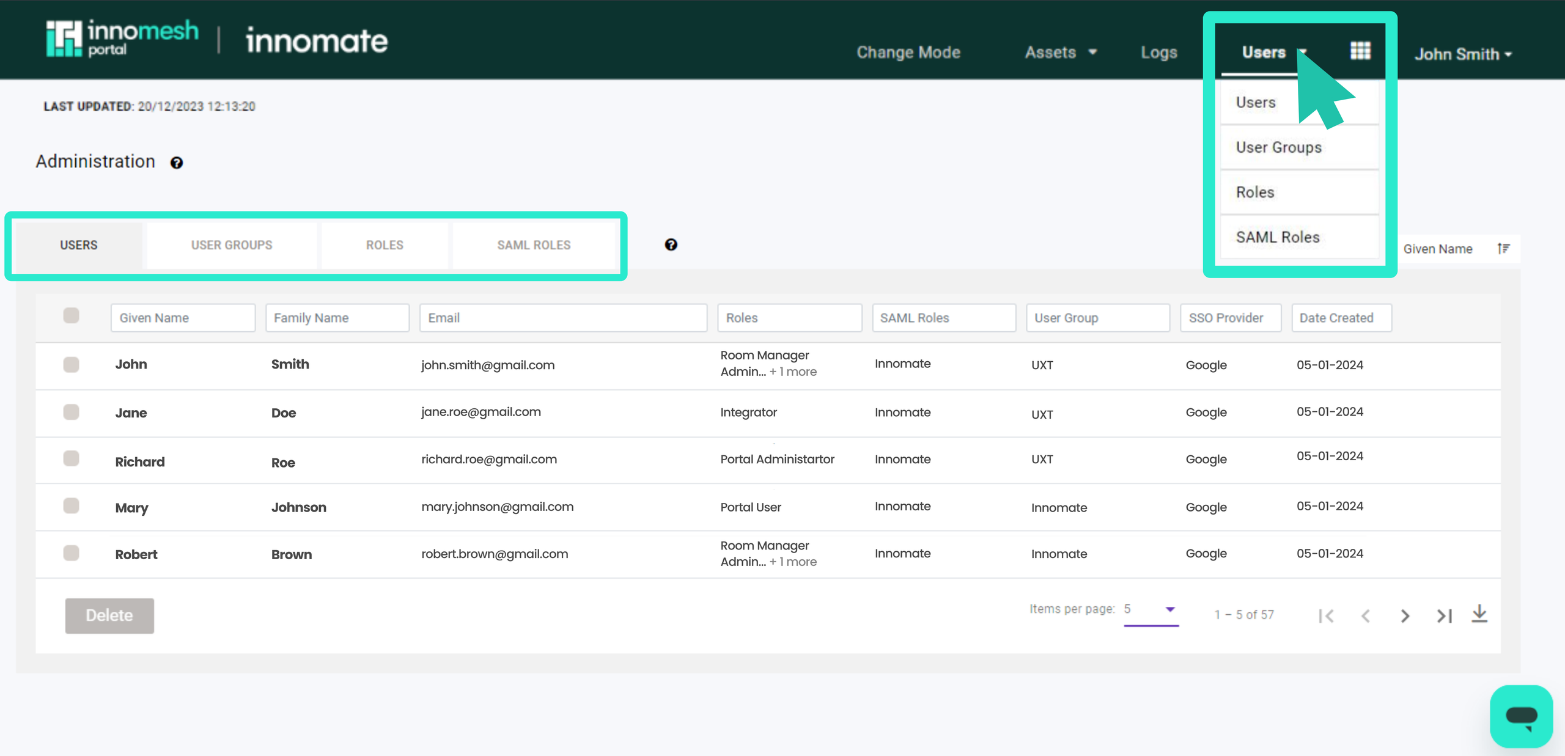
Task: Click the Delete button
Action: 109,615
